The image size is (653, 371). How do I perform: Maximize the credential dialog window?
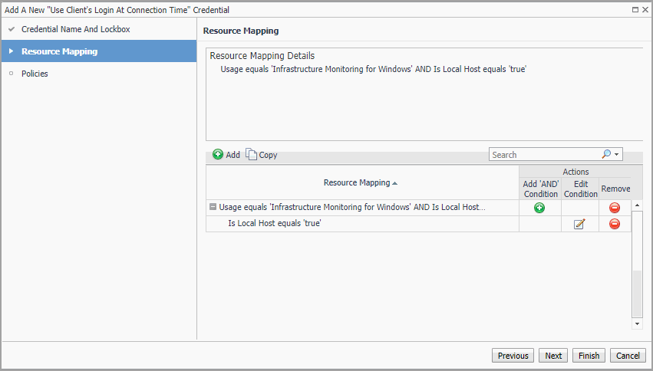pyautogui.click(x=635, y=10)
